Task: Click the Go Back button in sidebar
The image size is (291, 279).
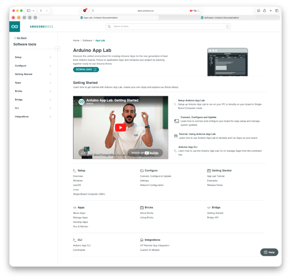Action: [20, 38]
